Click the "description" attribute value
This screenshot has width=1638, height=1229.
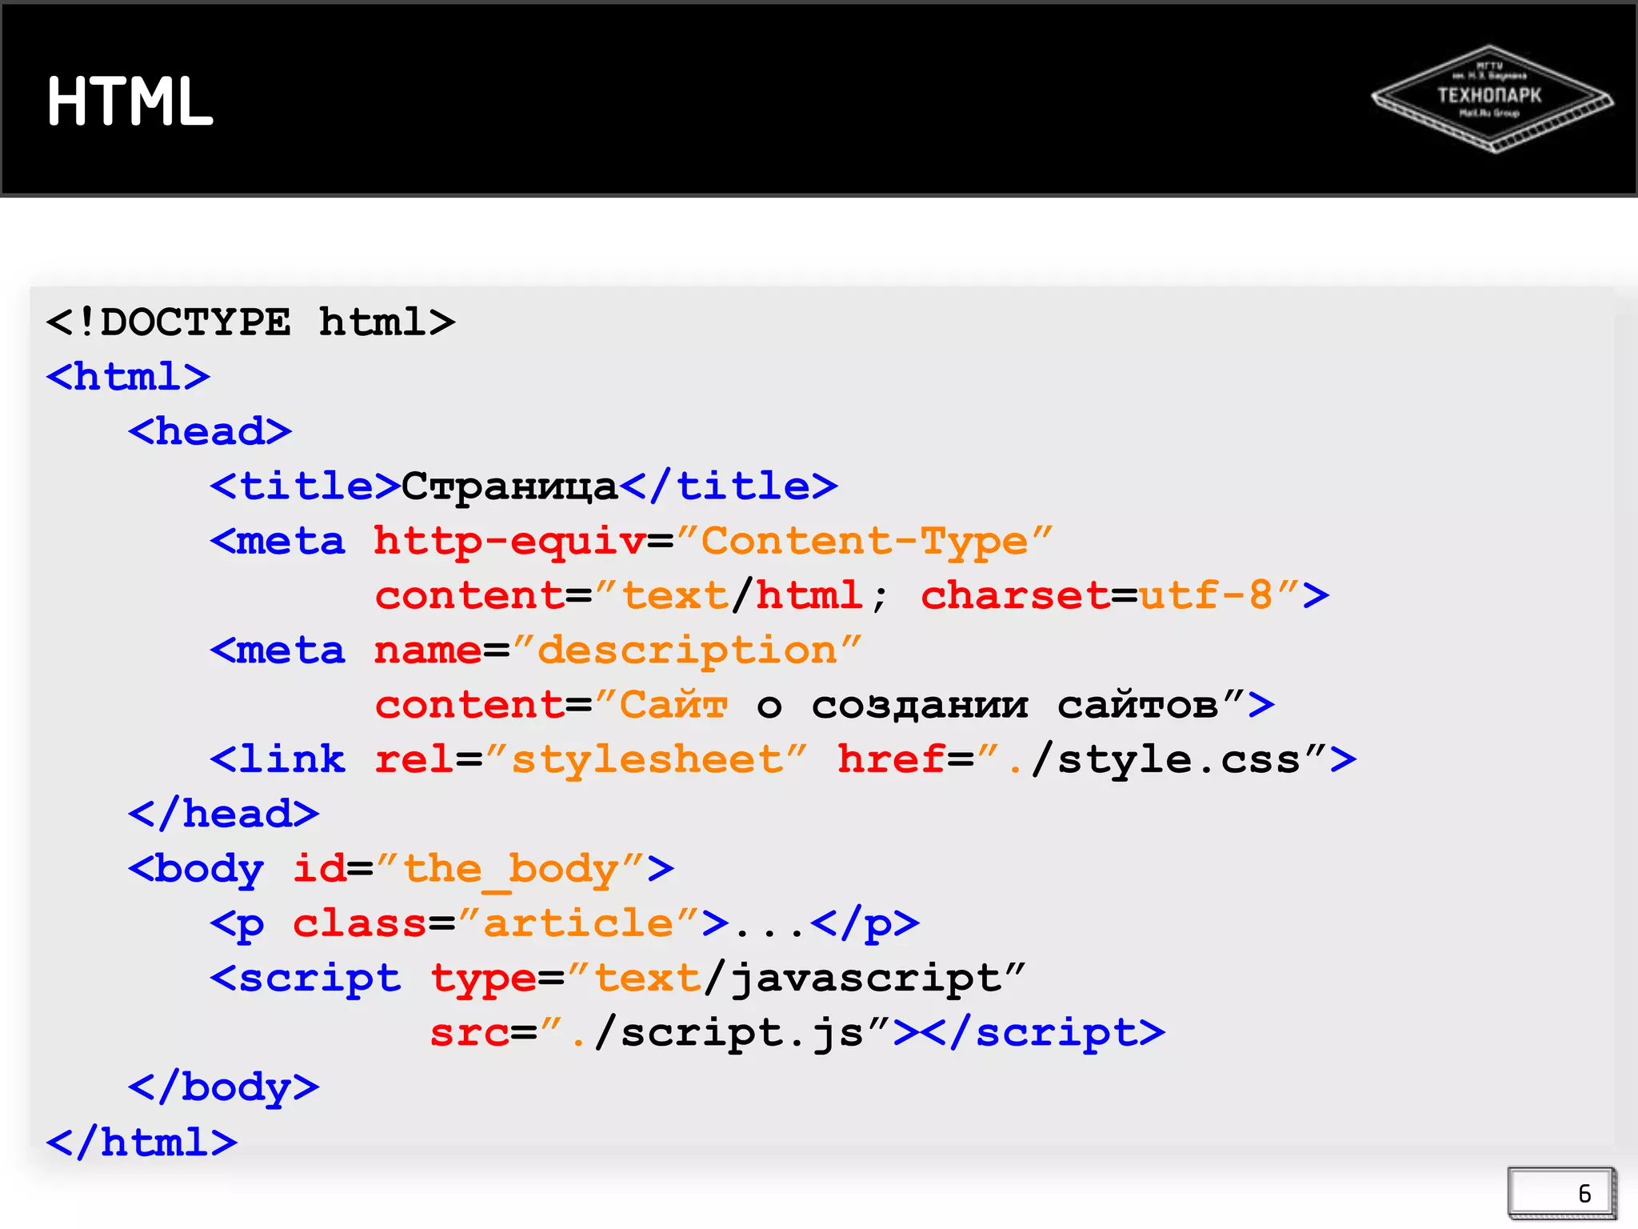coord(687,651)
